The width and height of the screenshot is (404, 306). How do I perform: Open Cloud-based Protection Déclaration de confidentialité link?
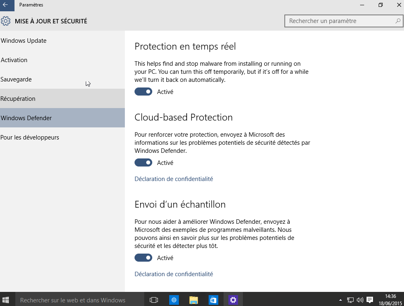click(174, 179)
